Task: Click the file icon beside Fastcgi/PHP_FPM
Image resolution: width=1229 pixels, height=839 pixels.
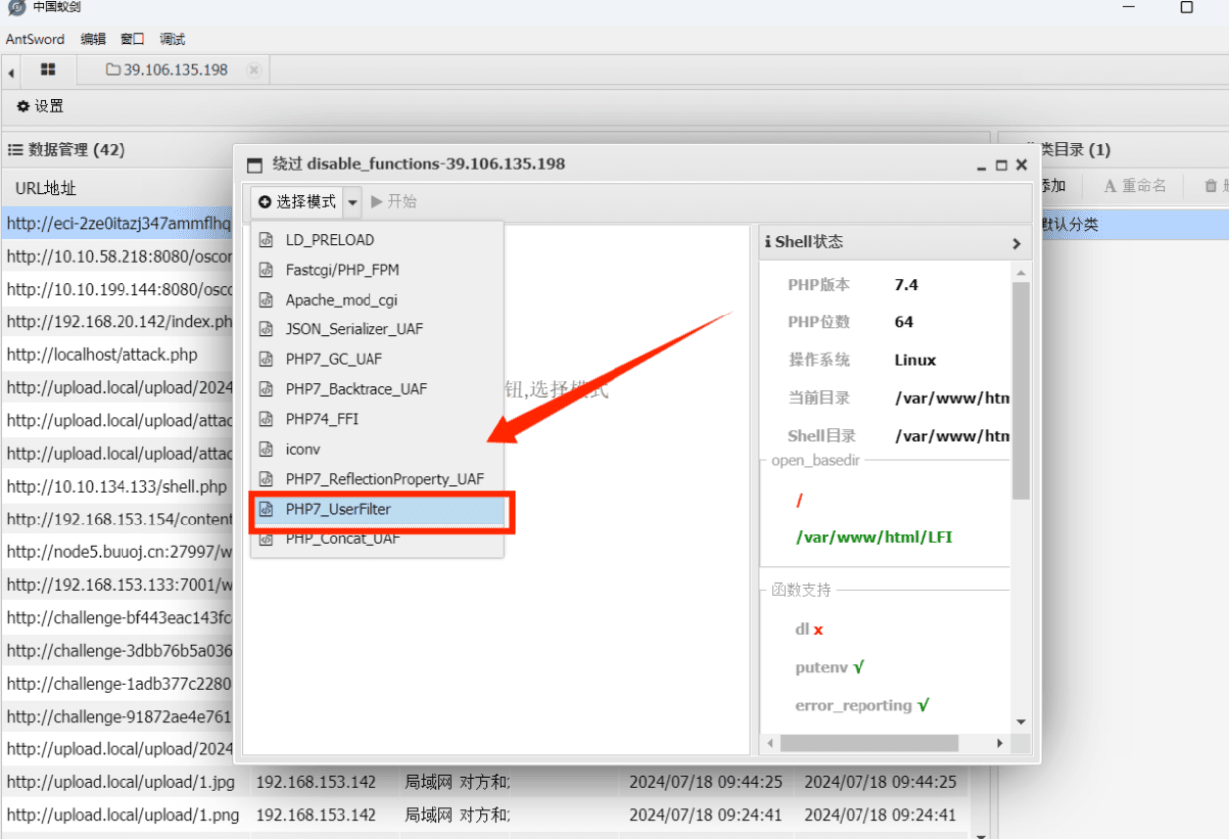Action: coord(266,270)
